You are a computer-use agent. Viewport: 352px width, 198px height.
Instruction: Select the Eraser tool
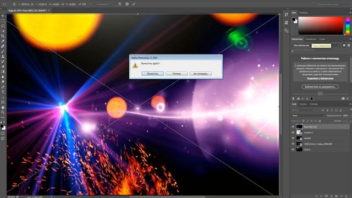pyautogui.click(x=3, y=67)
